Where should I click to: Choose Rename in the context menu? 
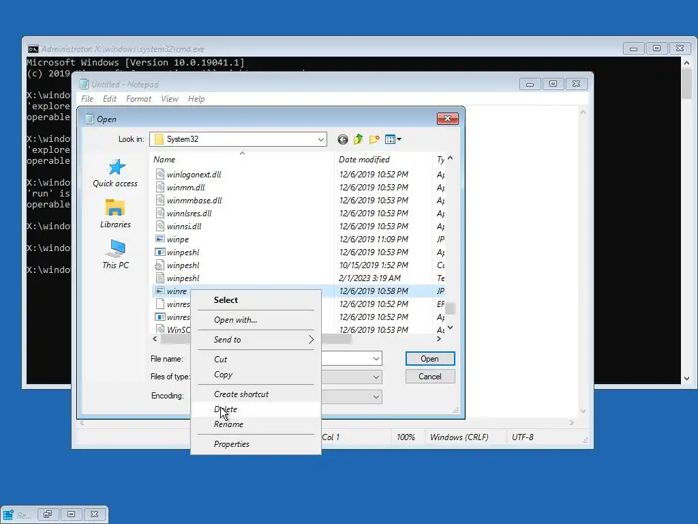[256, 424]
